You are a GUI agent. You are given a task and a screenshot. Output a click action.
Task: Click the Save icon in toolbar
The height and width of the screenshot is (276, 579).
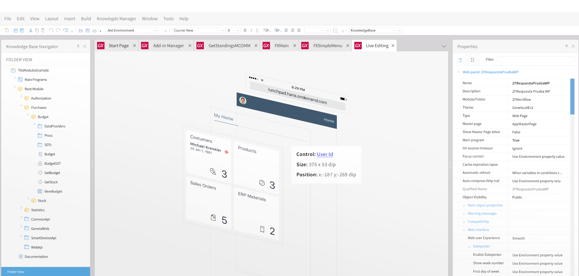point(16,30)
